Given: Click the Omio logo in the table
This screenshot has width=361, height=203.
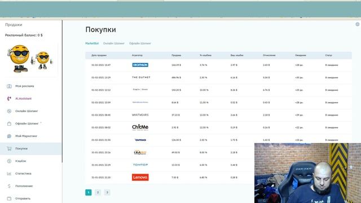Looking at the screenshot, I should coord(140,140).
